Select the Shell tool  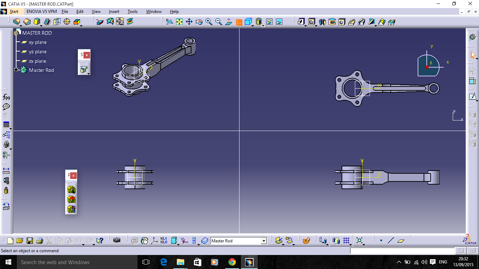pos(47,22)
